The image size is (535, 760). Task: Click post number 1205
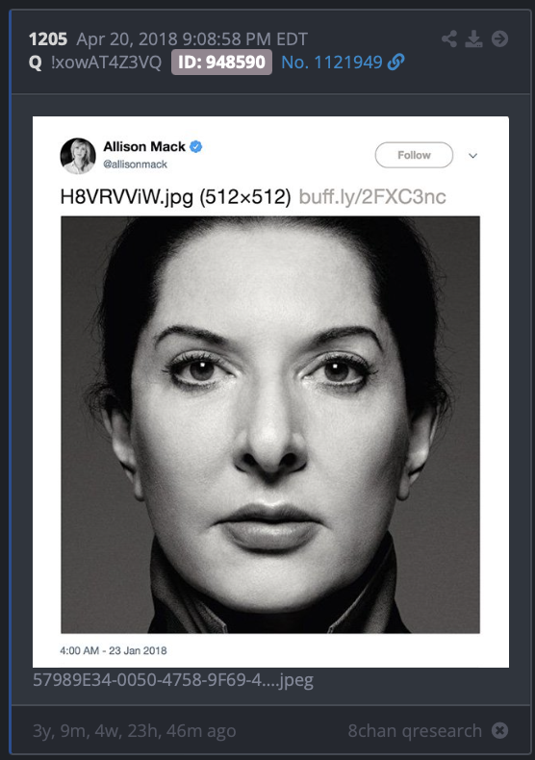coord(47,38)
